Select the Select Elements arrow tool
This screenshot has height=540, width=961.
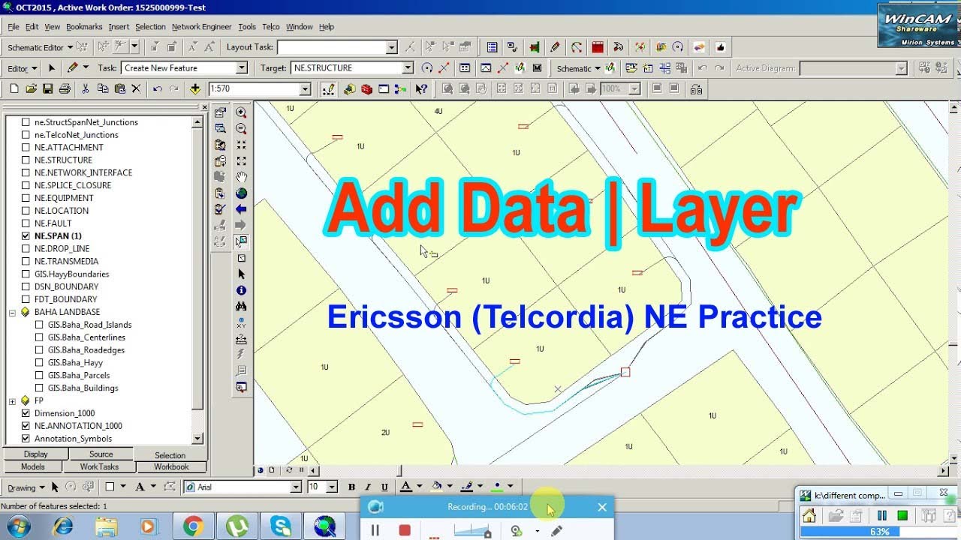coord(241,274)
